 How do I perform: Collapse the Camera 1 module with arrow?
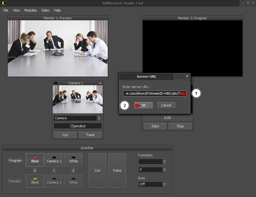(100, 83)
